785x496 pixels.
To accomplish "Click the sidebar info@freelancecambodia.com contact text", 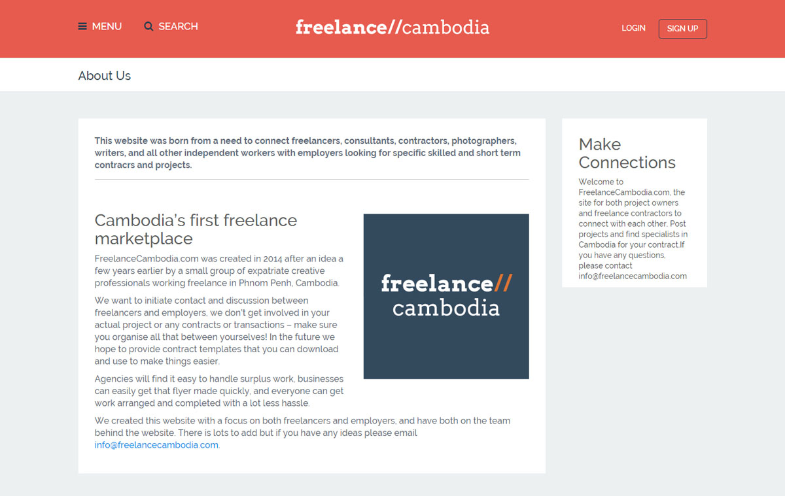I will [633, 276].
